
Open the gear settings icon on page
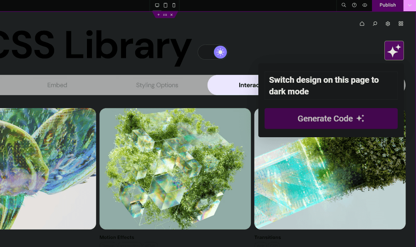[x=388, y=24]
